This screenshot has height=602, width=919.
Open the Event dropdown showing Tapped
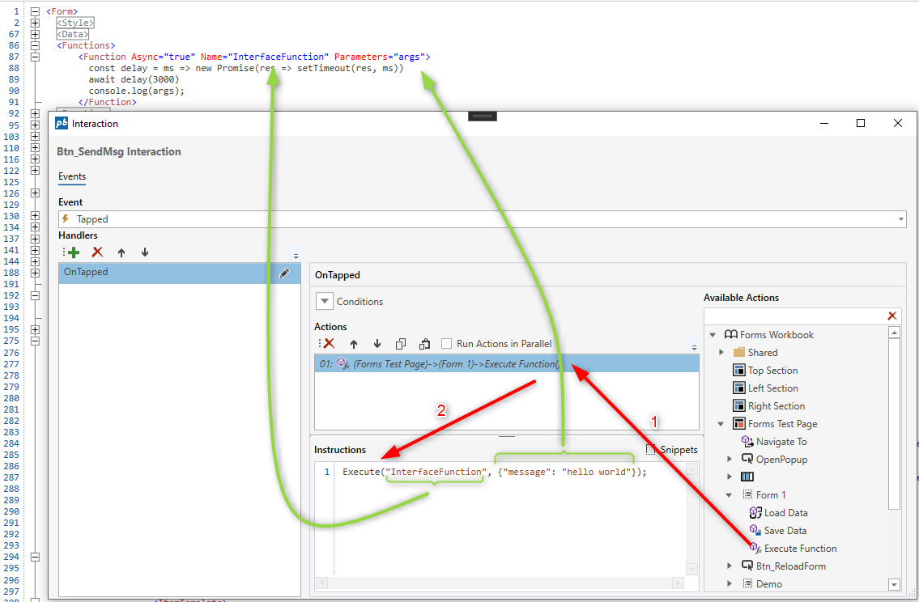pos(901,219)
